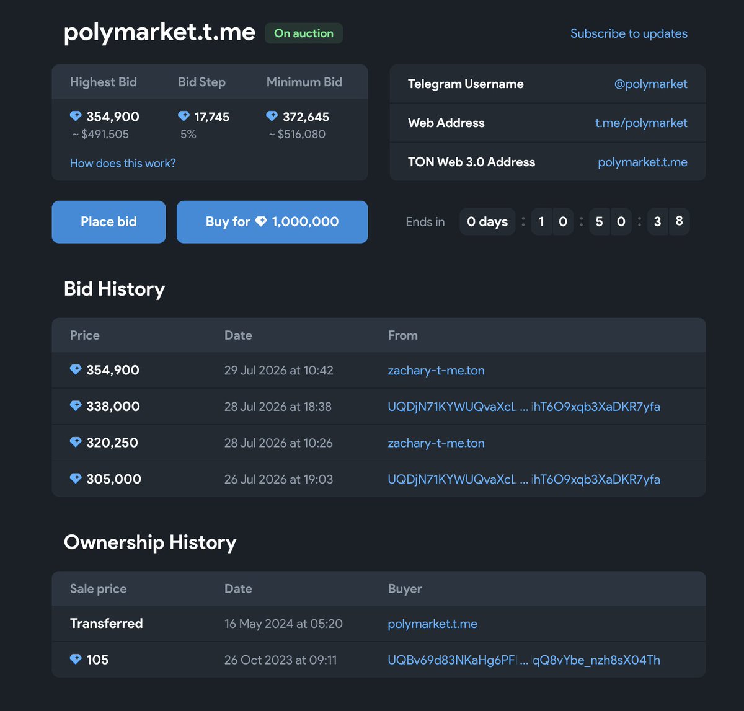Image resolution: width=744 pixels, height=711 pixels.
Task: Click the Place bid button
Action: click(x=108, y=222)
